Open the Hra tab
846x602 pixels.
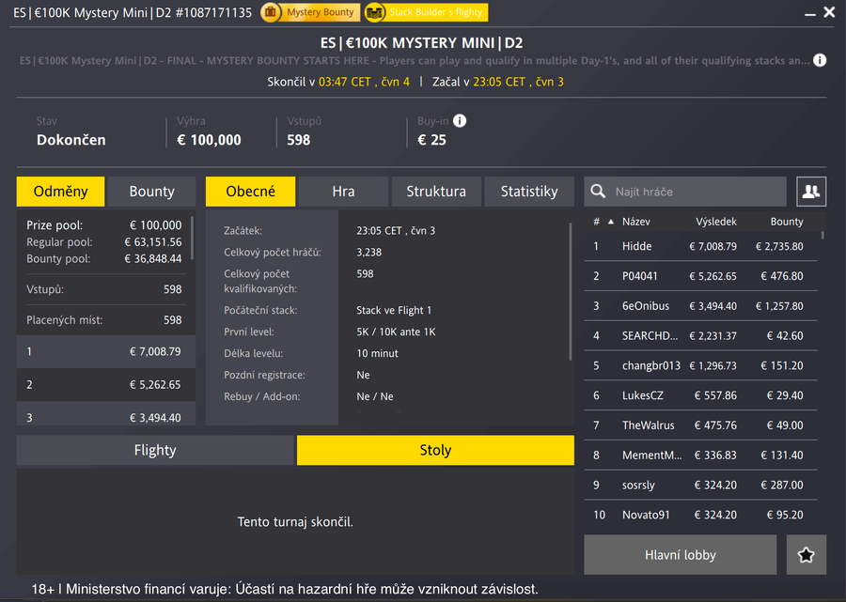[343, 192]
